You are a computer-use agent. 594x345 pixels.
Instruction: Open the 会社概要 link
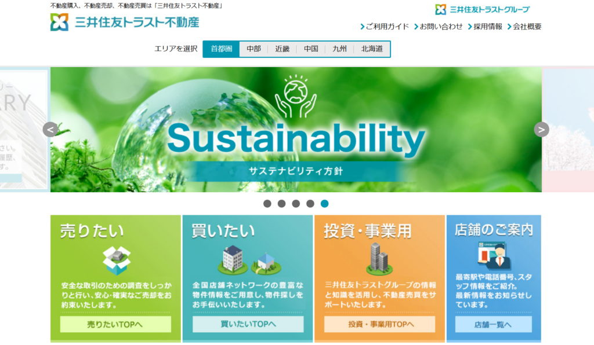tap(524, 27)
